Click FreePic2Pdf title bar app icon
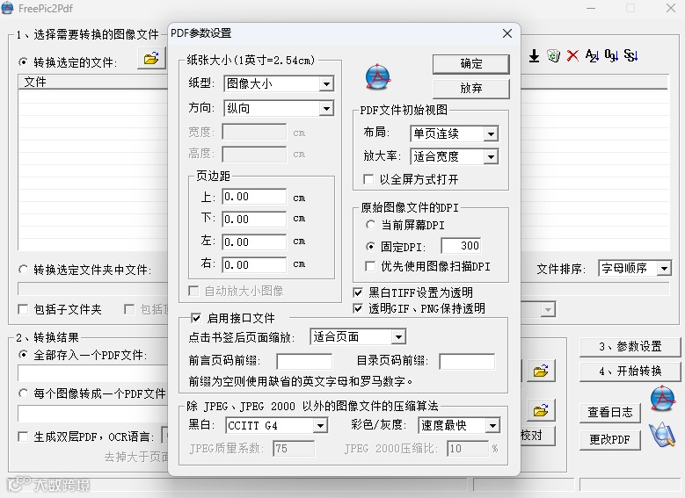The image size is (685, 498). click(x=7, y=8)
